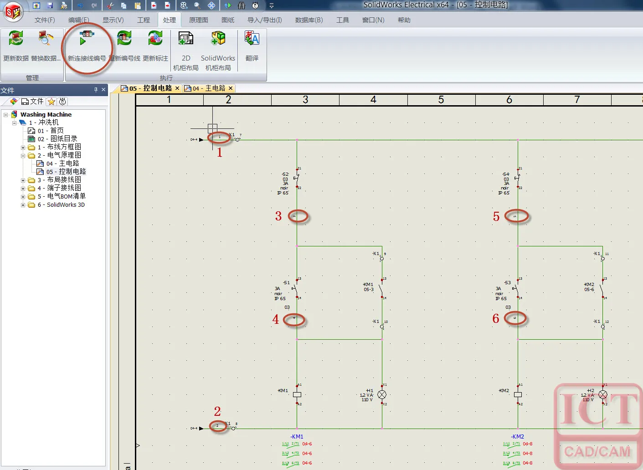The width and height of the screenshot is (643, 470).
Task: Click the 新连接线编号 (number new wires) icon
Action: pos(87,39)
